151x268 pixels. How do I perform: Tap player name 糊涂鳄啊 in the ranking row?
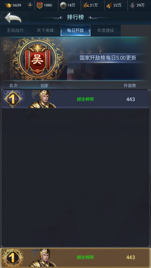(x=85, y=99)
